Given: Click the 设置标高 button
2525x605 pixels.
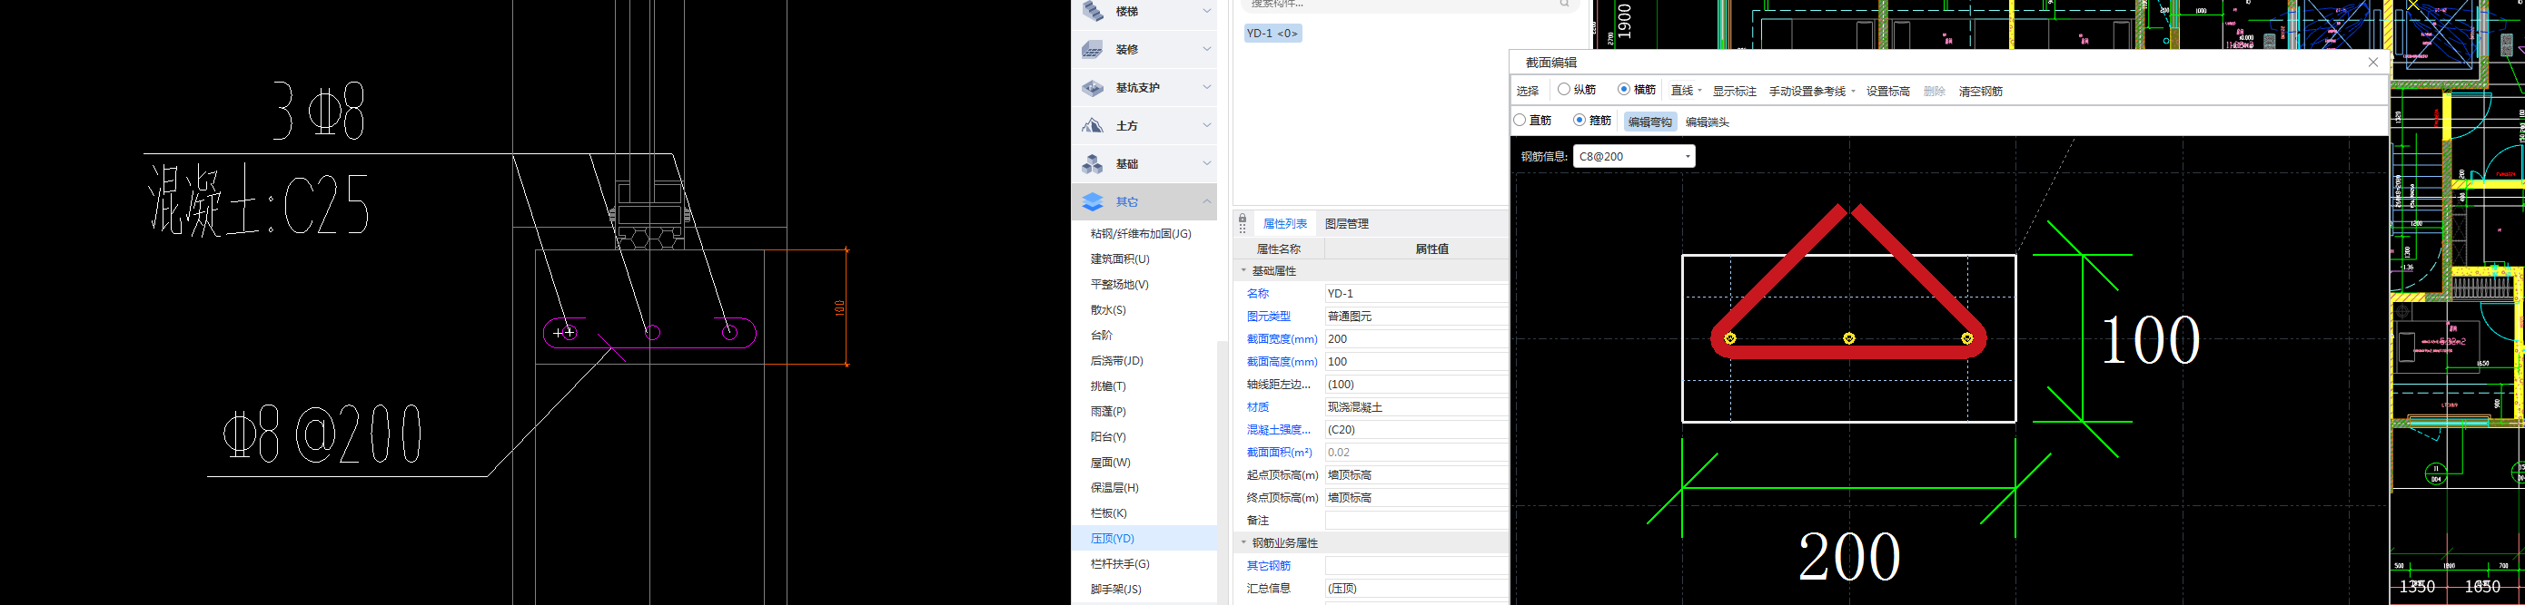Looking at the screenshot, I should point(1888,91).
